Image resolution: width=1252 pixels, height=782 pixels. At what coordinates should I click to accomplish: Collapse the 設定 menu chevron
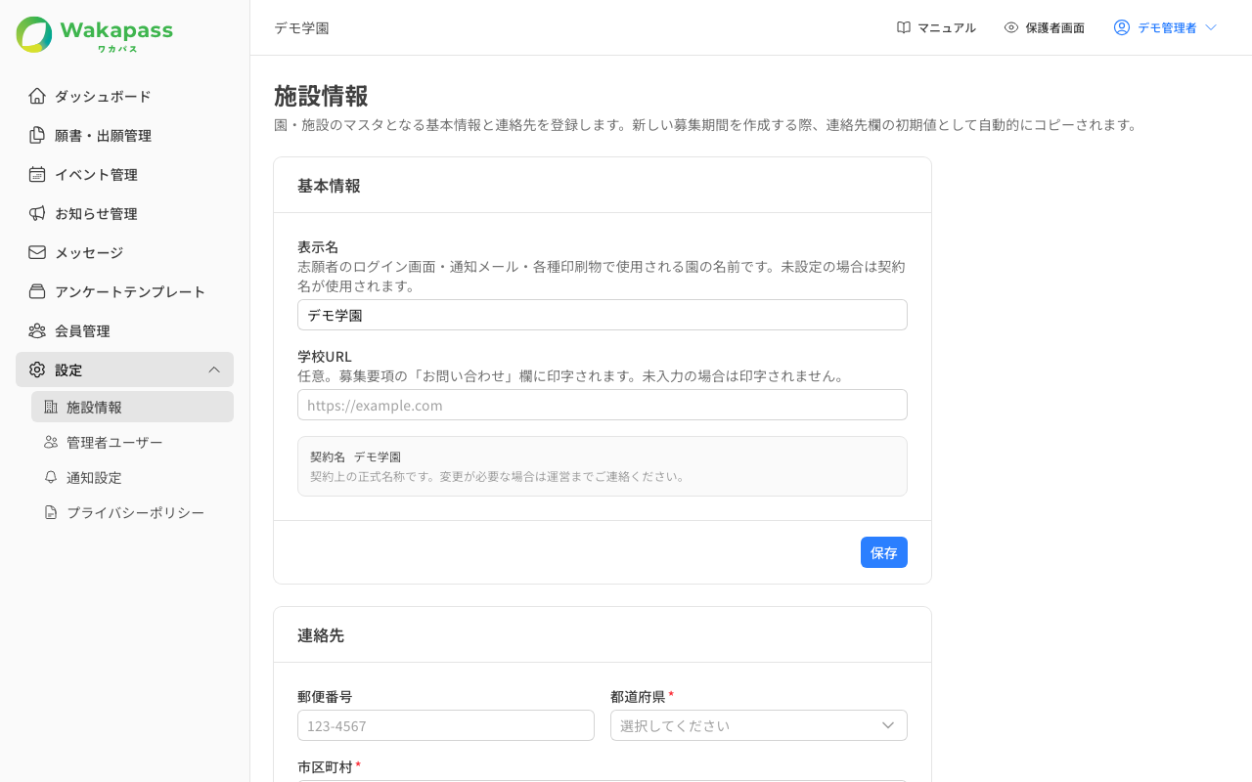pyautogui.click(x=214, y=369)
